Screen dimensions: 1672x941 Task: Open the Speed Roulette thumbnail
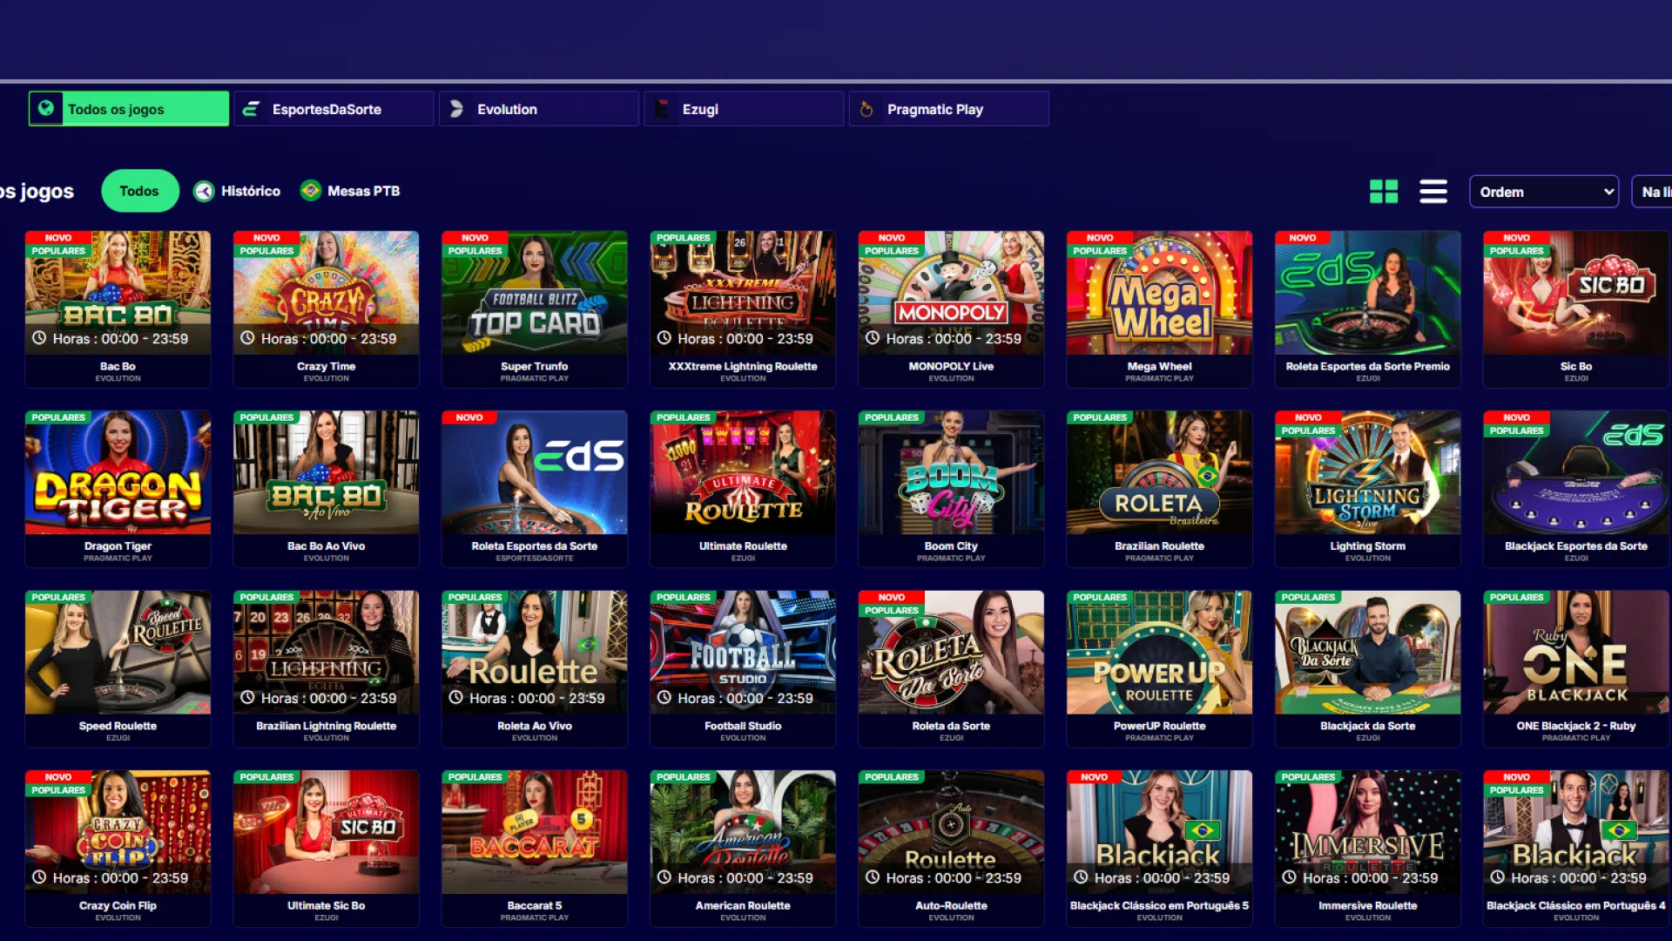pos(118,653)
